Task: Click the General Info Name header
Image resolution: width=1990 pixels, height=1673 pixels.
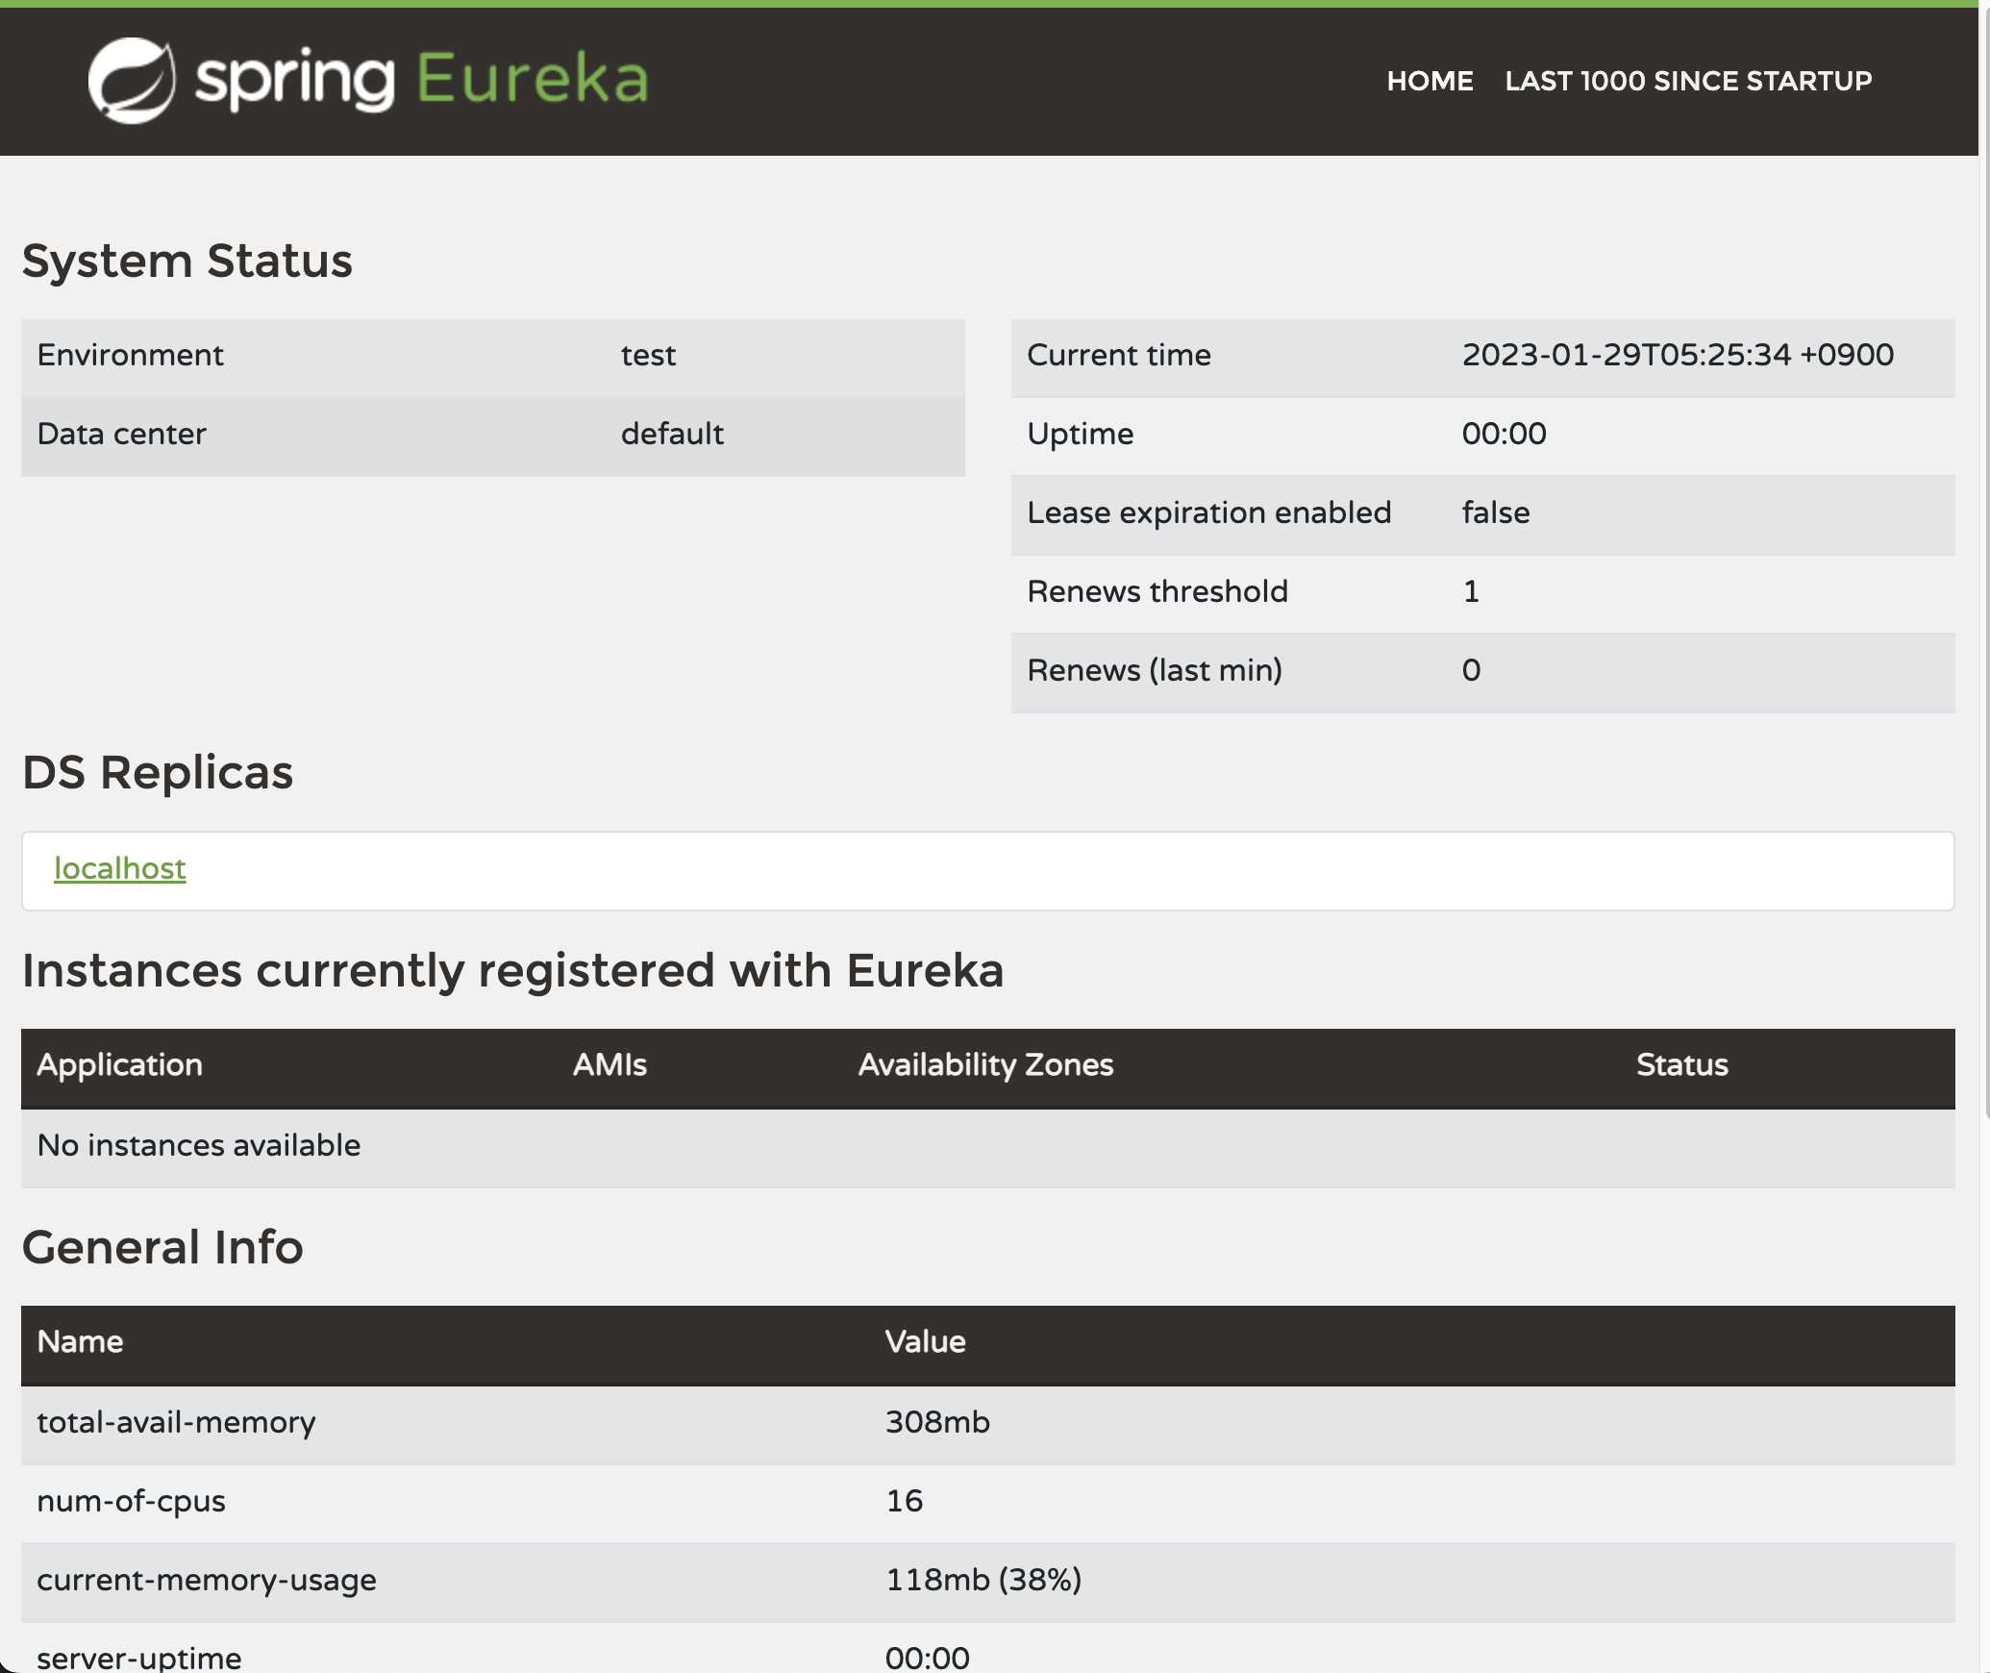Action: 80,1342
